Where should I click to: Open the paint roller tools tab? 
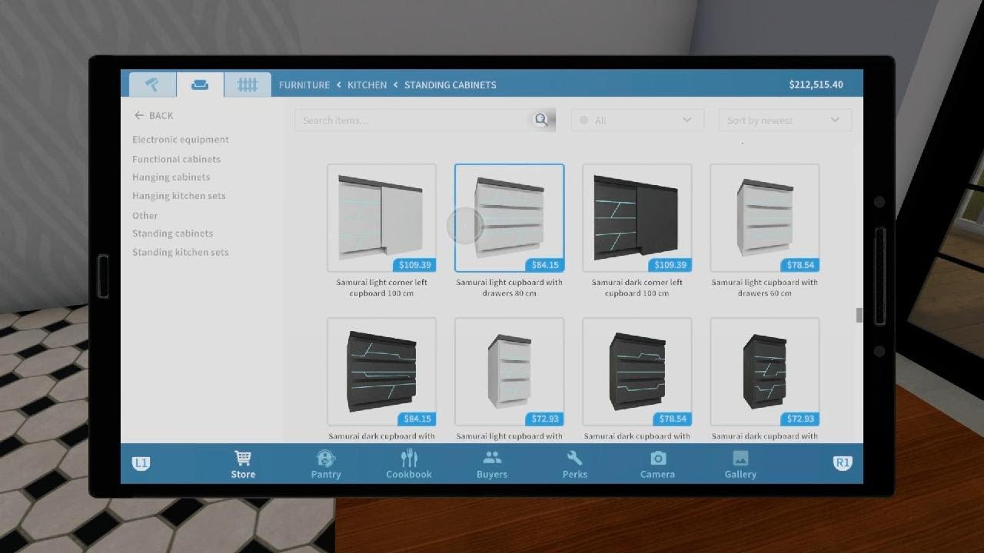[152, 84]
